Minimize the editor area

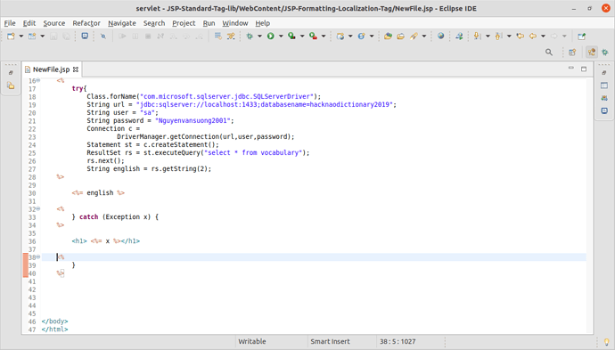pos(571,69)
